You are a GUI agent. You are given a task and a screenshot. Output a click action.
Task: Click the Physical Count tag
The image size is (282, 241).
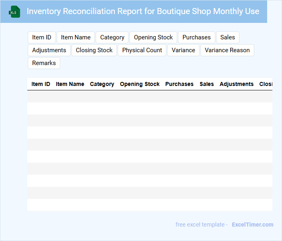142,50
